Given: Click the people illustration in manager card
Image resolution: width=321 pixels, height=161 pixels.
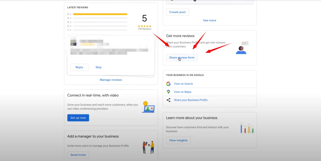Looking at the screenshot, I should coord(148,147).
